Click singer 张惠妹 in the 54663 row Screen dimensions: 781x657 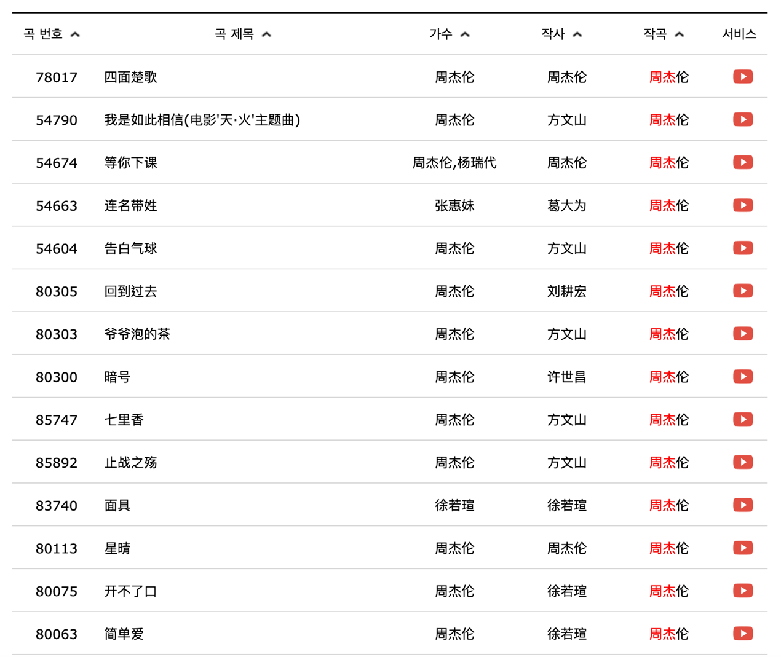(454, 206)
